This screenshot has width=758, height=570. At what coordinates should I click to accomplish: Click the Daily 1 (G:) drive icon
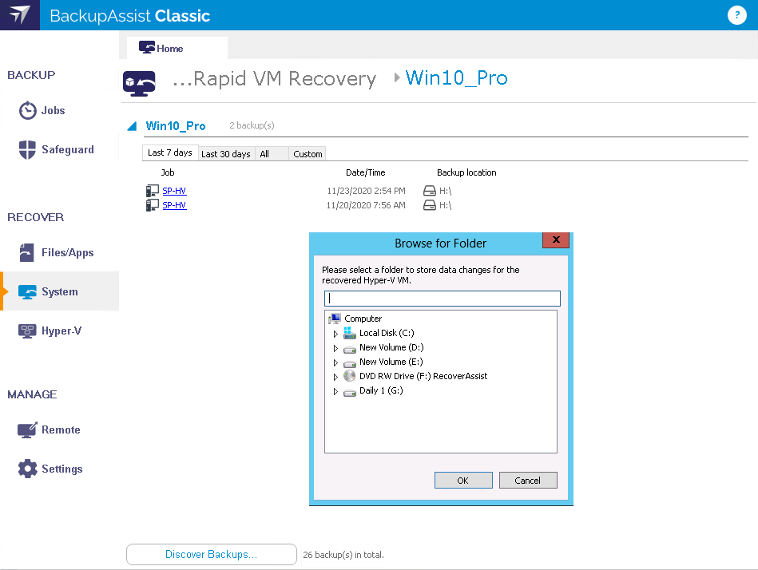coord(350,392)
